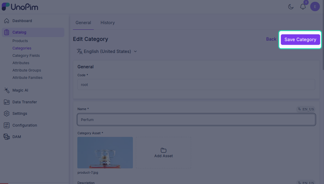The image size is (324, 184).
Task: Click the Edit Category heading
Action: click(x=91, y=39)
